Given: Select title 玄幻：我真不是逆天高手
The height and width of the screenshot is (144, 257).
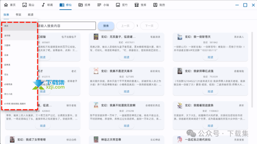Looking at the screenshot, I should click(117, 71).
